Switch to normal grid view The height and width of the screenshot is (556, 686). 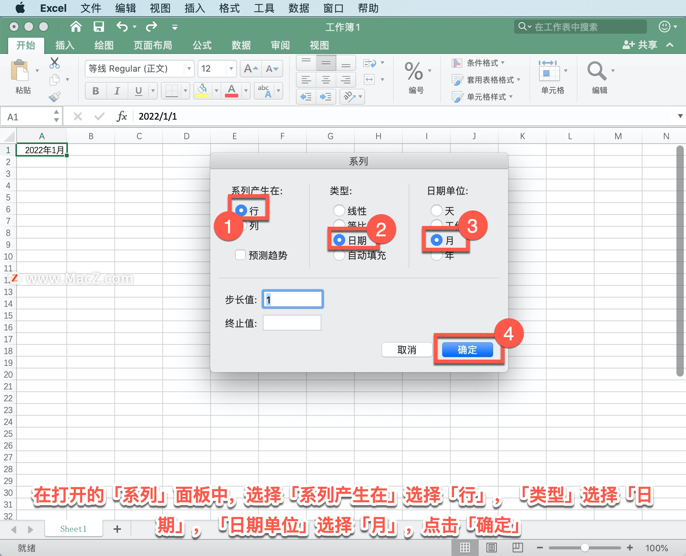point(465,548)
